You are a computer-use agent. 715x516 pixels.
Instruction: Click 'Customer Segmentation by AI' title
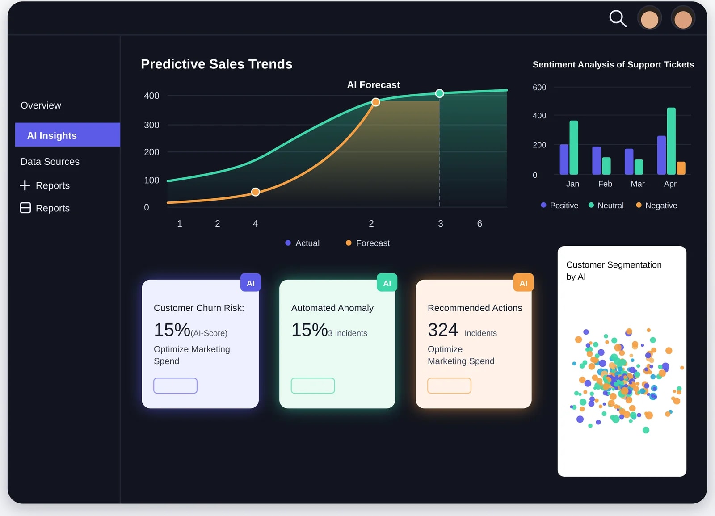tap(614, 271)
